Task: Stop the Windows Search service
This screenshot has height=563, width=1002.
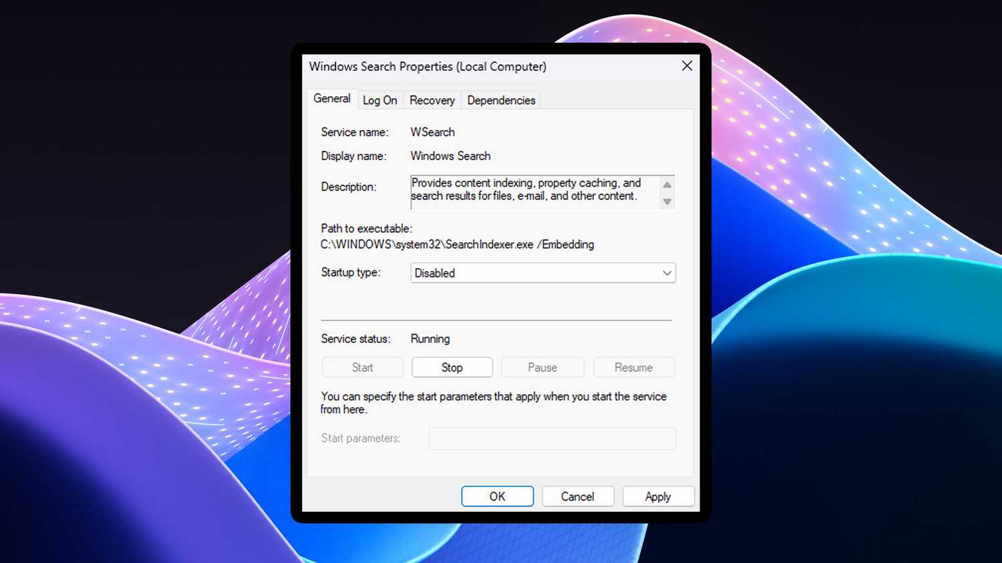Action: pos(452,367)
